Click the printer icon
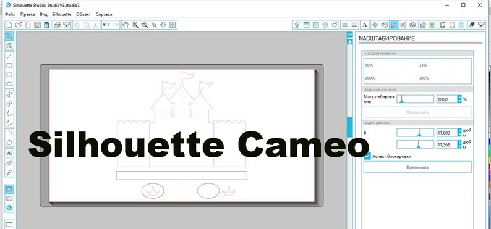Image resolution: width=491 pixels, height=229 pixels. click(57, 25)
